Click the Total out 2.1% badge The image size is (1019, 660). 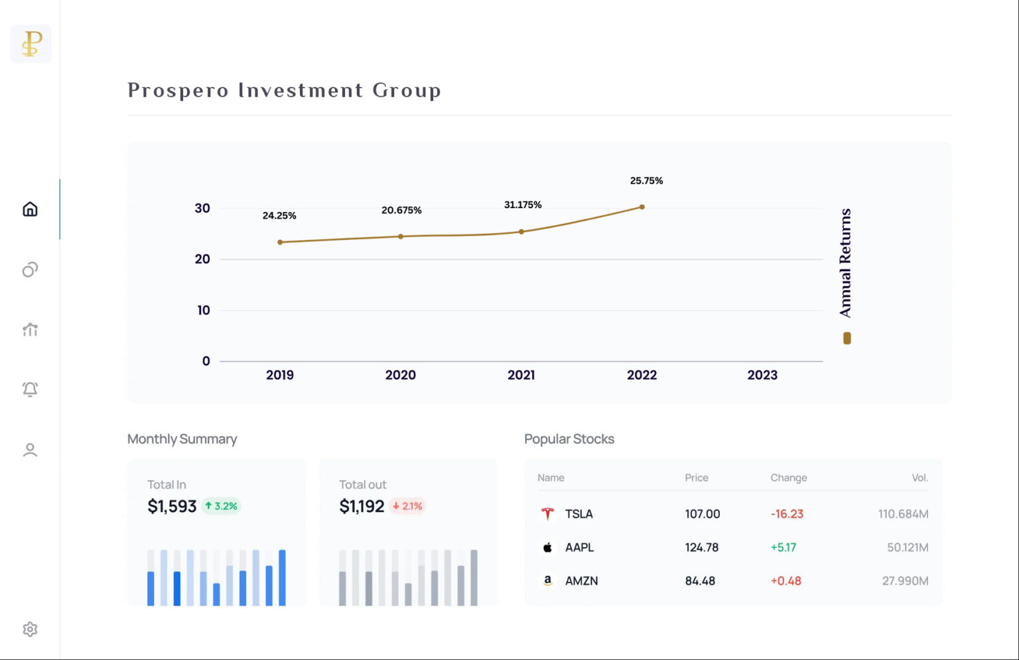point(407,506)
